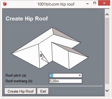The image size is (112, 99).
Task: Click the scrollbar track below the thumb
Action: (107, 86)
